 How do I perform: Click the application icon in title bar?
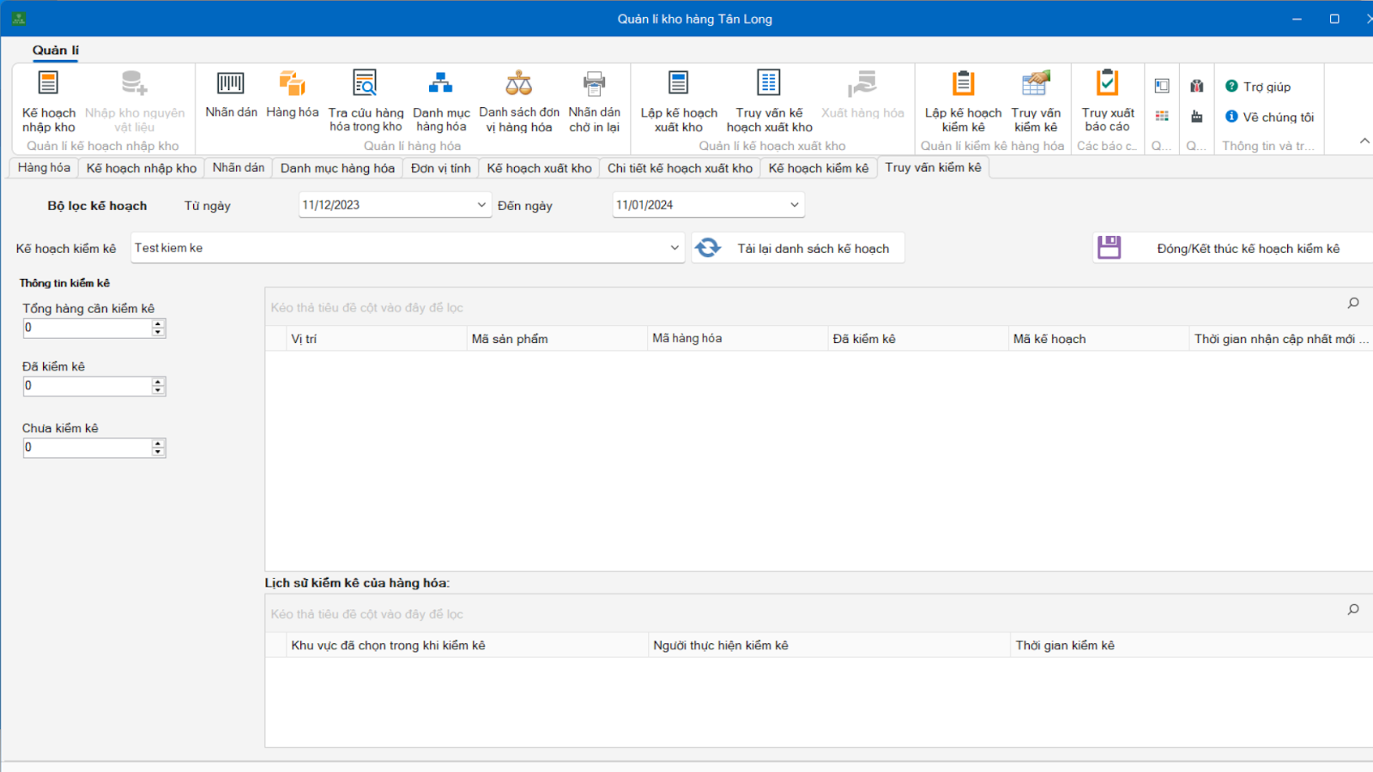point(19,18)
